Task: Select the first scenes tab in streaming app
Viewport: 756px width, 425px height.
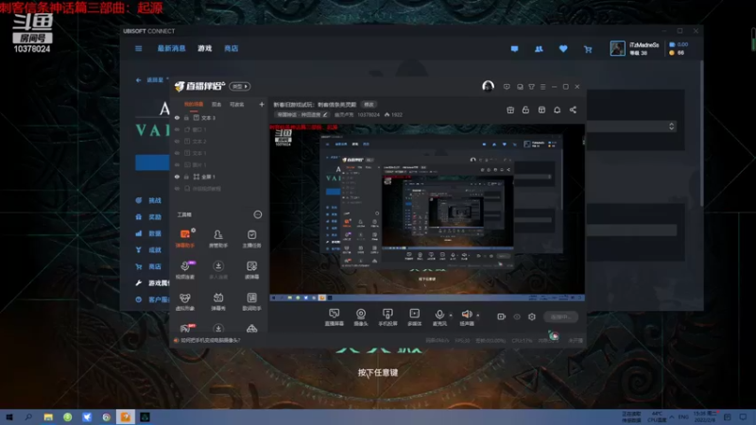Action: (194, 104)
